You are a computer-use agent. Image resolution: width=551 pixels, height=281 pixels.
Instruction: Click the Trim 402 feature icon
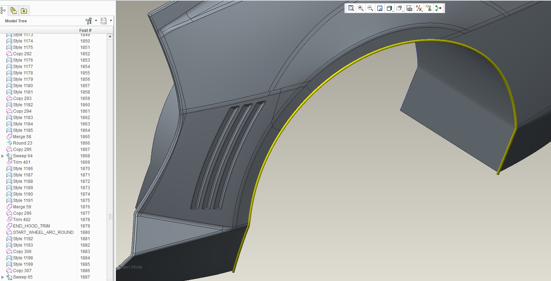9,220
